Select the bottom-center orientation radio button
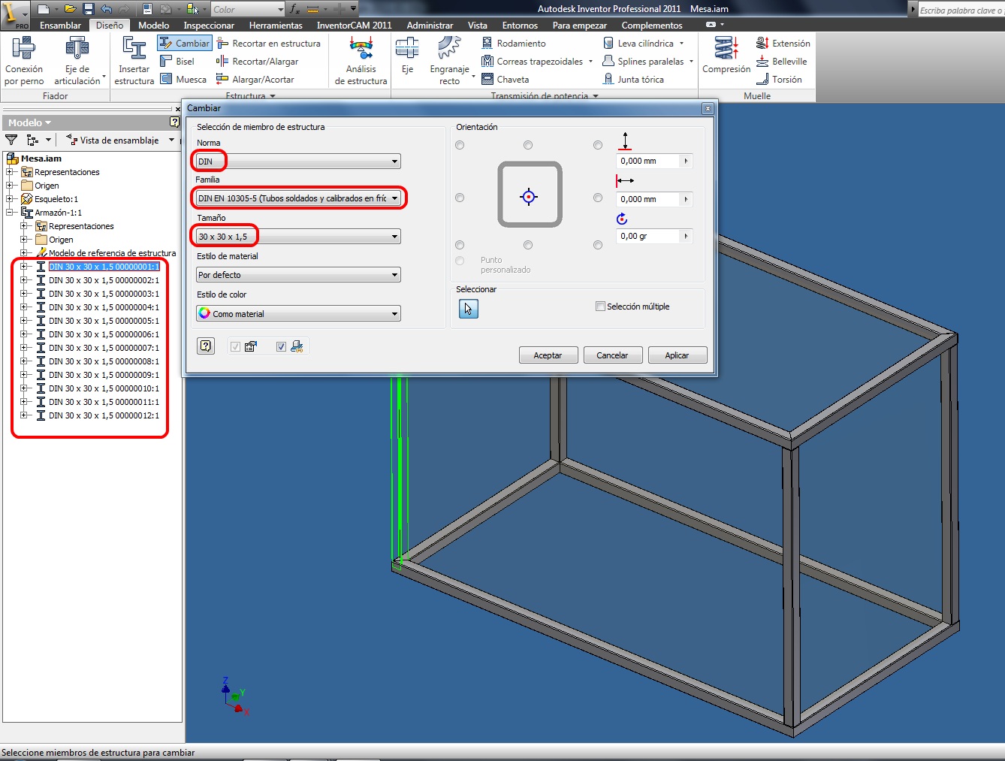This screenshot has height=761, width=1005. [528, 245]
